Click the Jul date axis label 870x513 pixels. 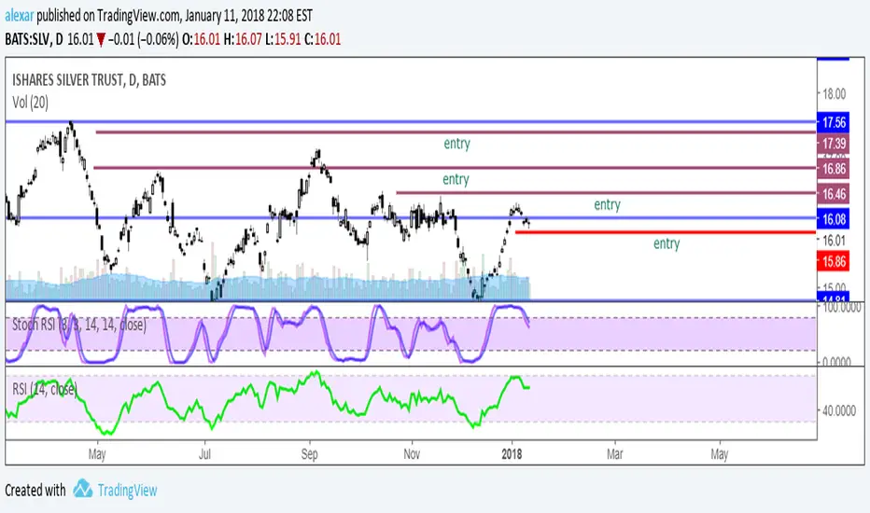click(204, 454)
